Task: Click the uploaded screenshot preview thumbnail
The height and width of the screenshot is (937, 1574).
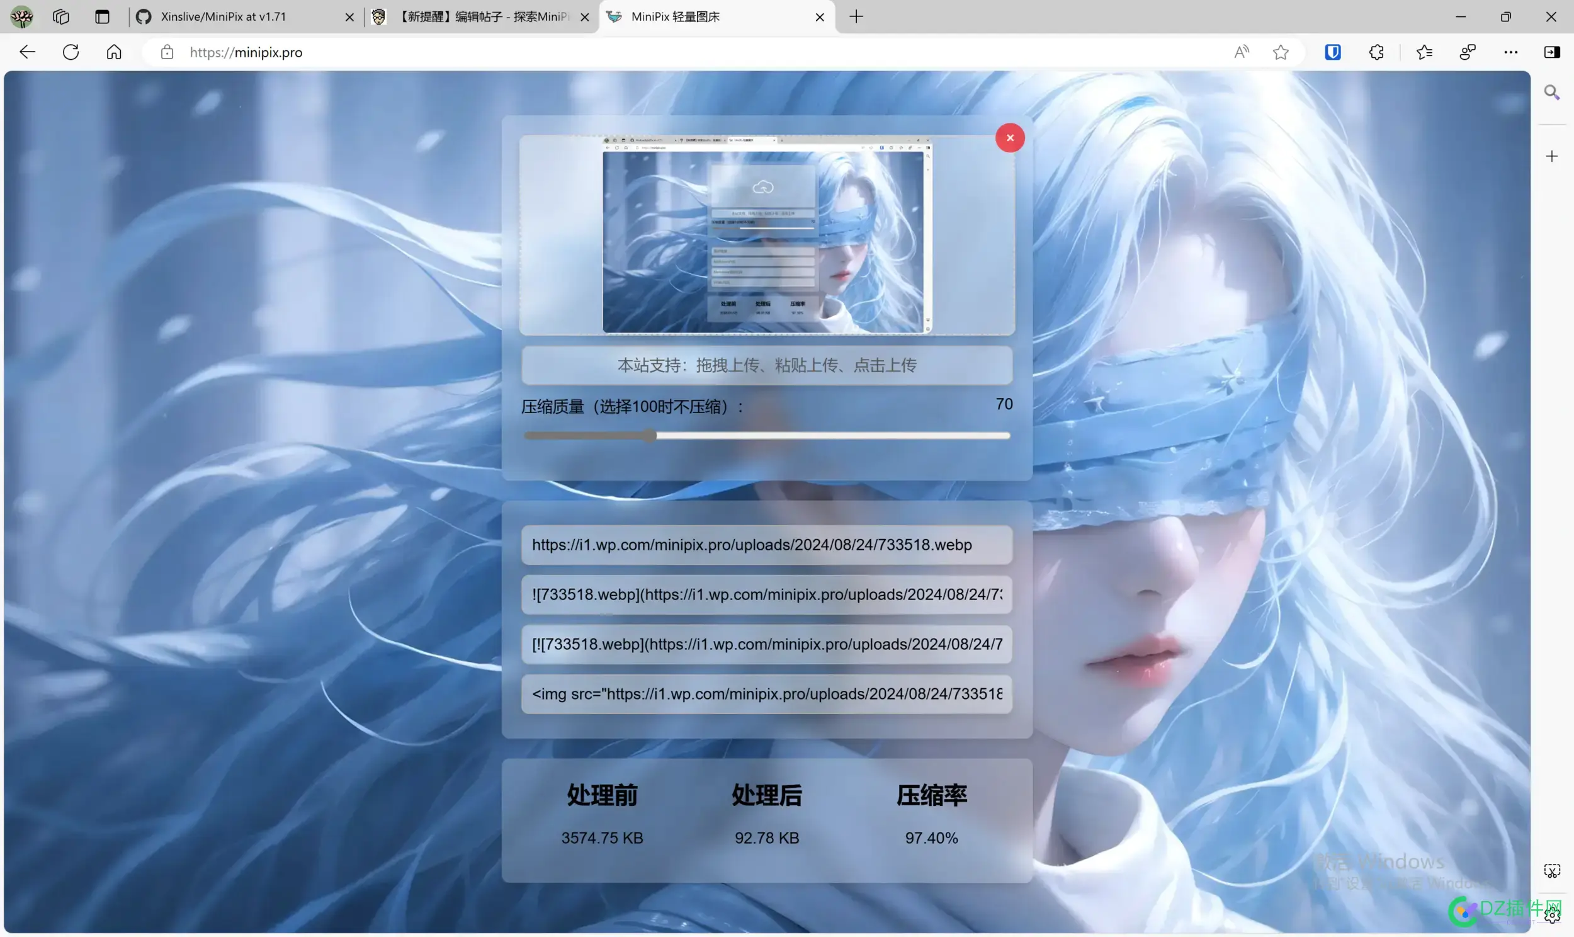Action: (x=766, y=235)
